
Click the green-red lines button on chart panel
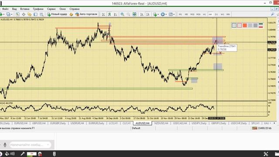pyautogui.click(x=261, y=25)
